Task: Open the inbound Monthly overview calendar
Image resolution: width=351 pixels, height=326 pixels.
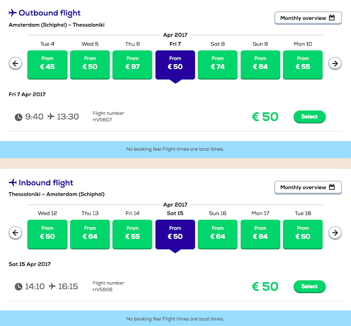Action: [308, 187]
